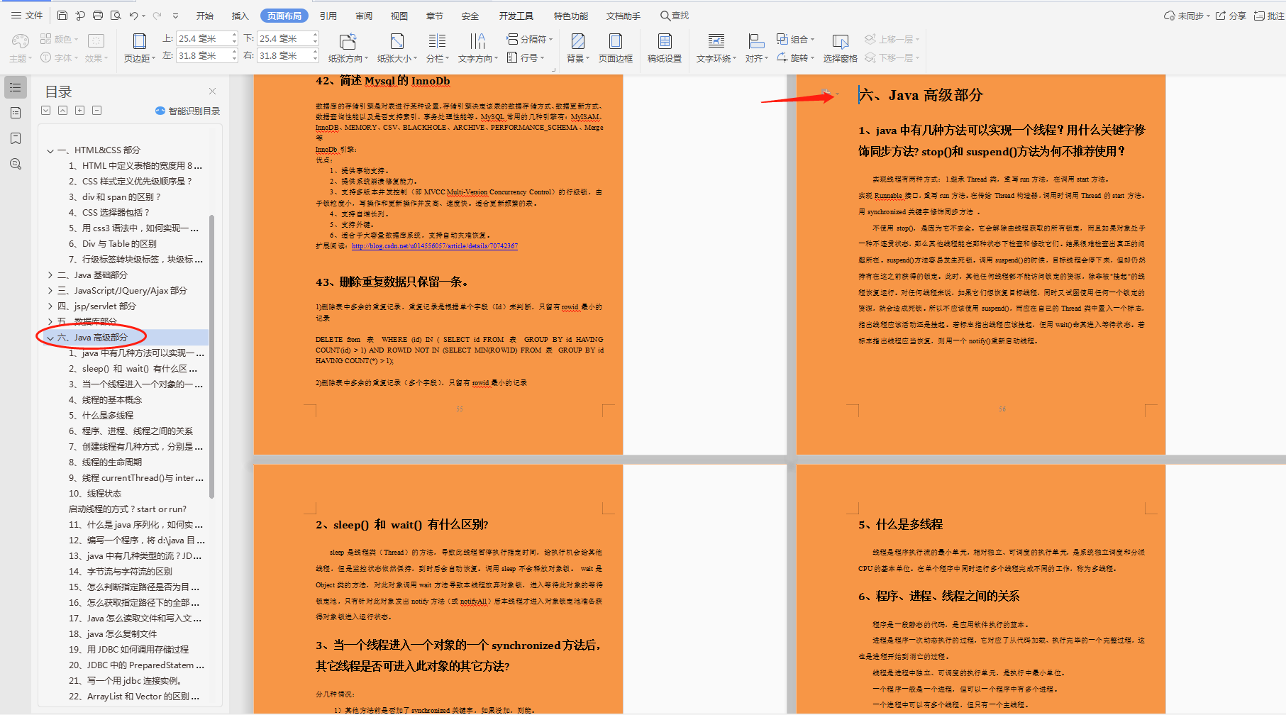This screenshot has height=715, width=1286.
Task: Open the blog.csdn.net hyperlink in document
Action: [435, 246]
